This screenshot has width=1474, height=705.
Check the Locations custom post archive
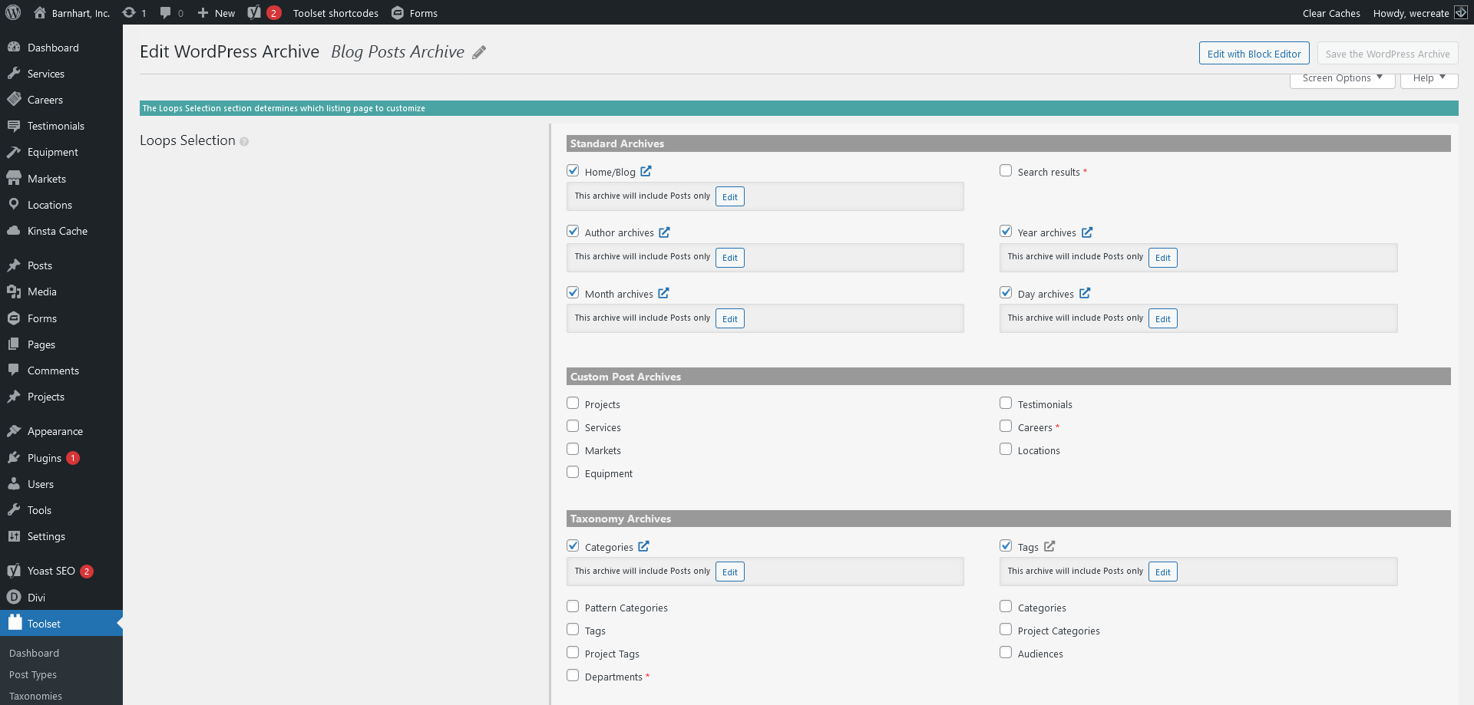(1006, 449)
